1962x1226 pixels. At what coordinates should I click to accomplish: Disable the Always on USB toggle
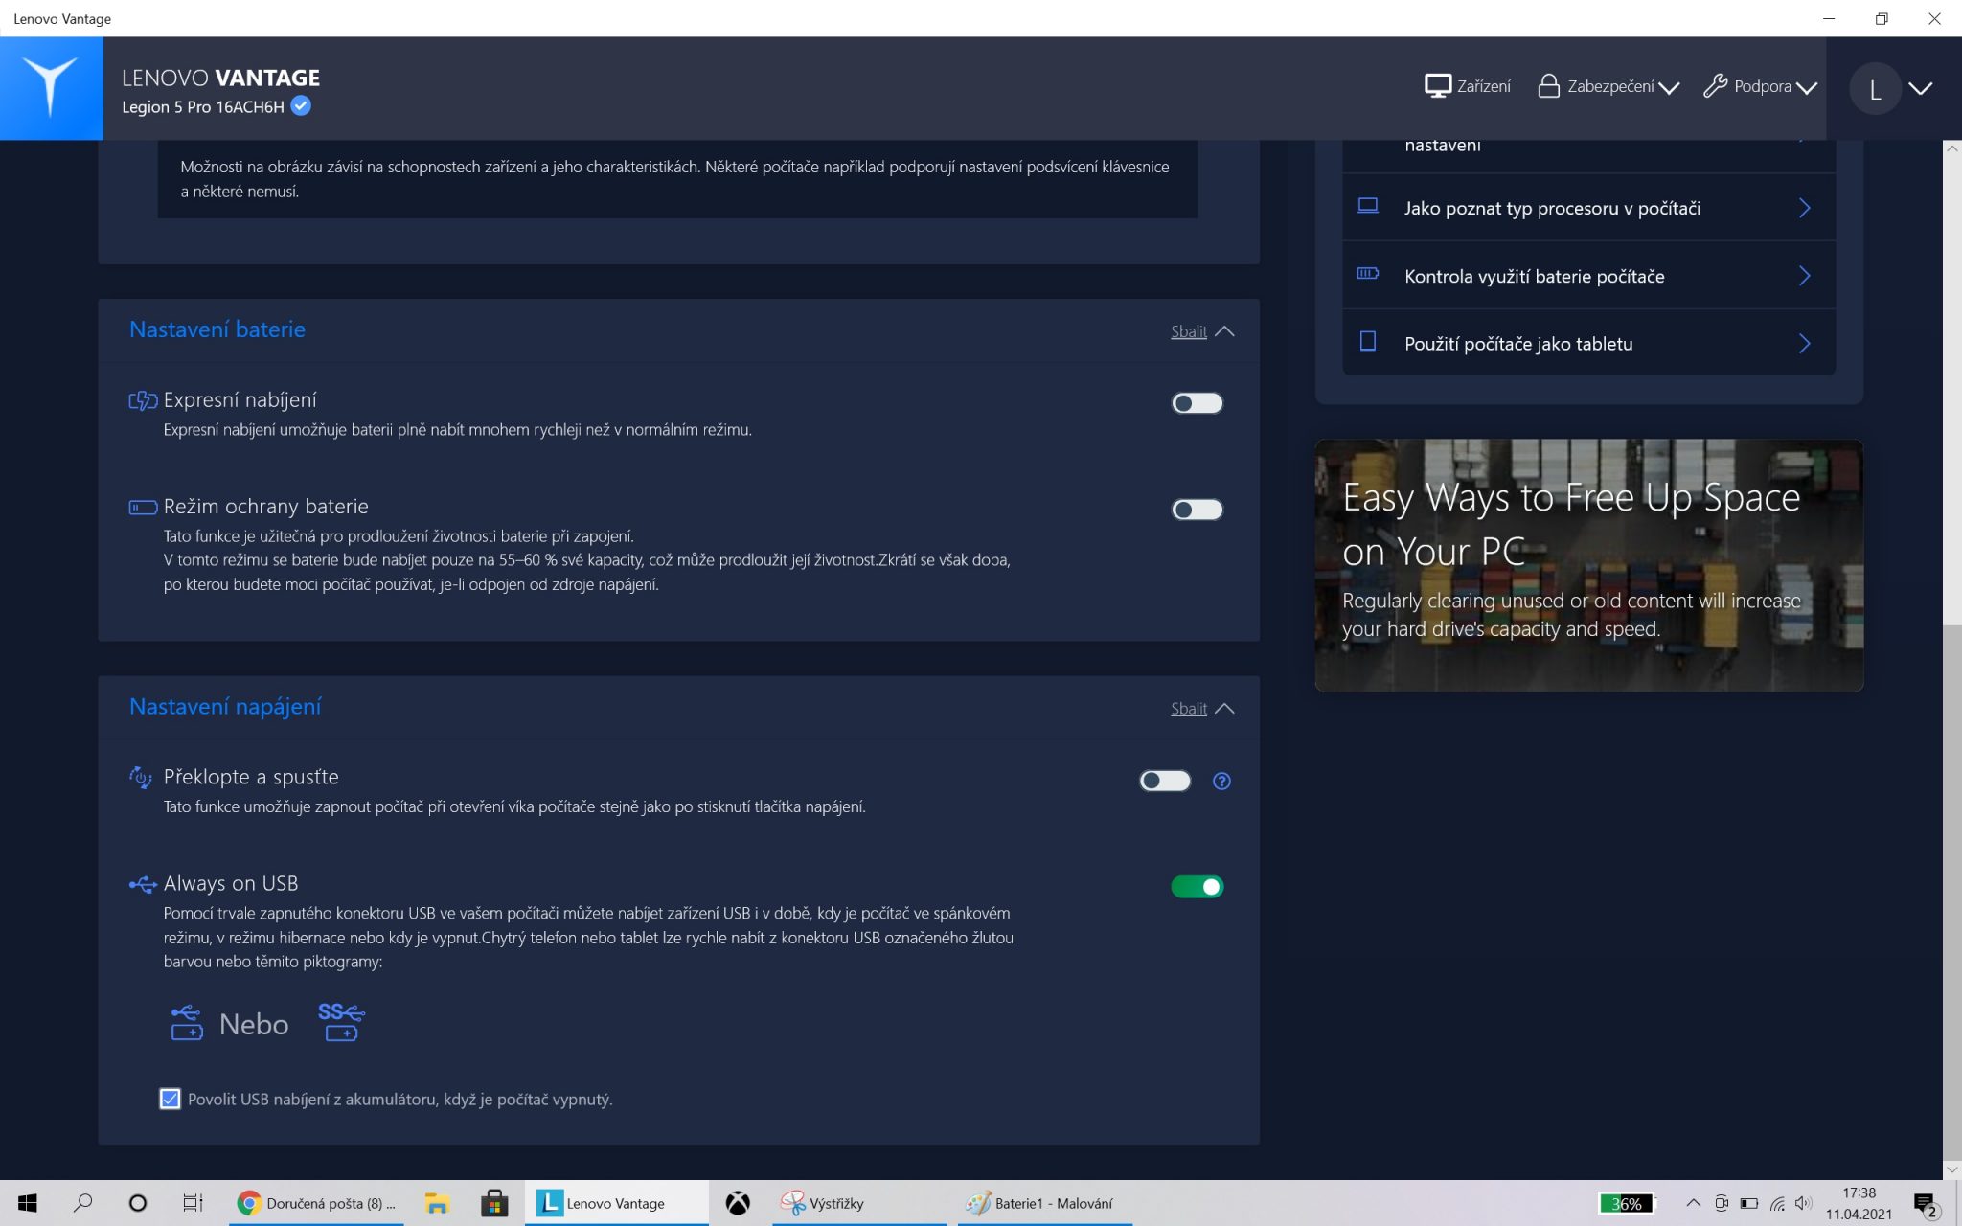pyautogui.click(x=1197, y=887)
